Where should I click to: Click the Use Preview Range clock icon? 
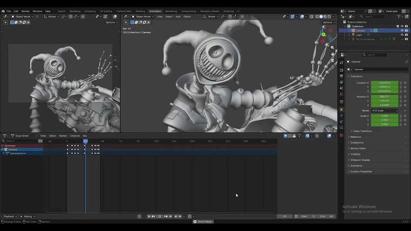coord(296,216)
